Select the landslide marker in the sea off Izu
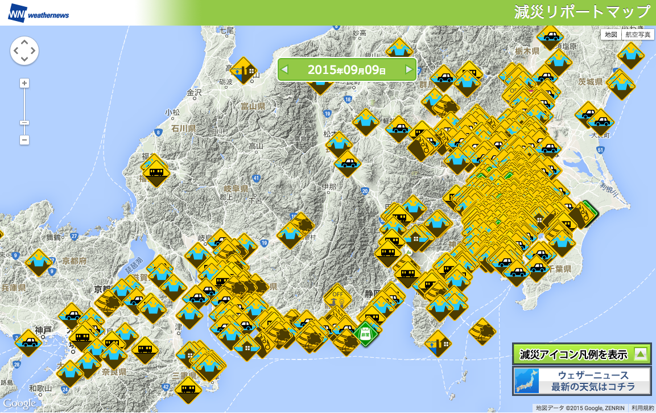The image size is (656, 413). (483, 331)
